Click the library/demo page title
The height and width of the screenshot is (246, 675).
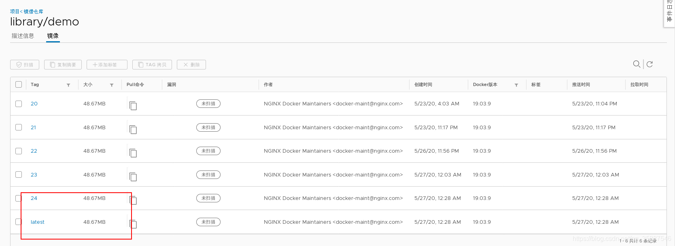[x=45, y=22]
